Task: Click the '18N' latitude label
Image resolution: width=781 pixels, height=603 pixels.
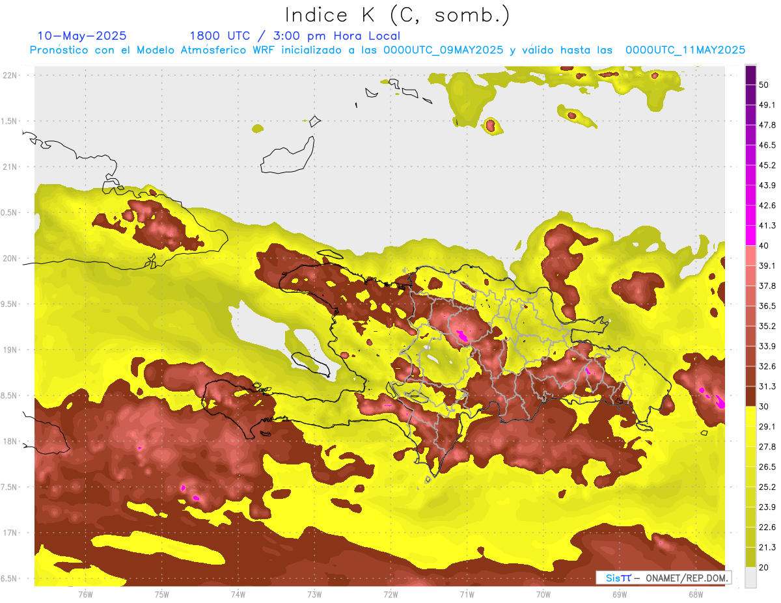Action: (x=11, y=441)
